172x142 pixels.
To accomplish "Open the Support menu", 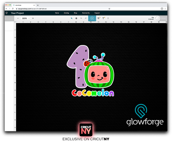I will [97, 13].
